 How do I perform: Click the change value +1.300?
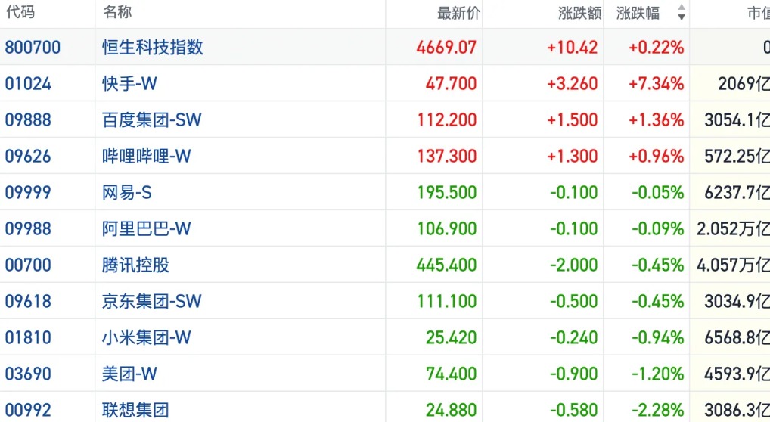(572, 157)
